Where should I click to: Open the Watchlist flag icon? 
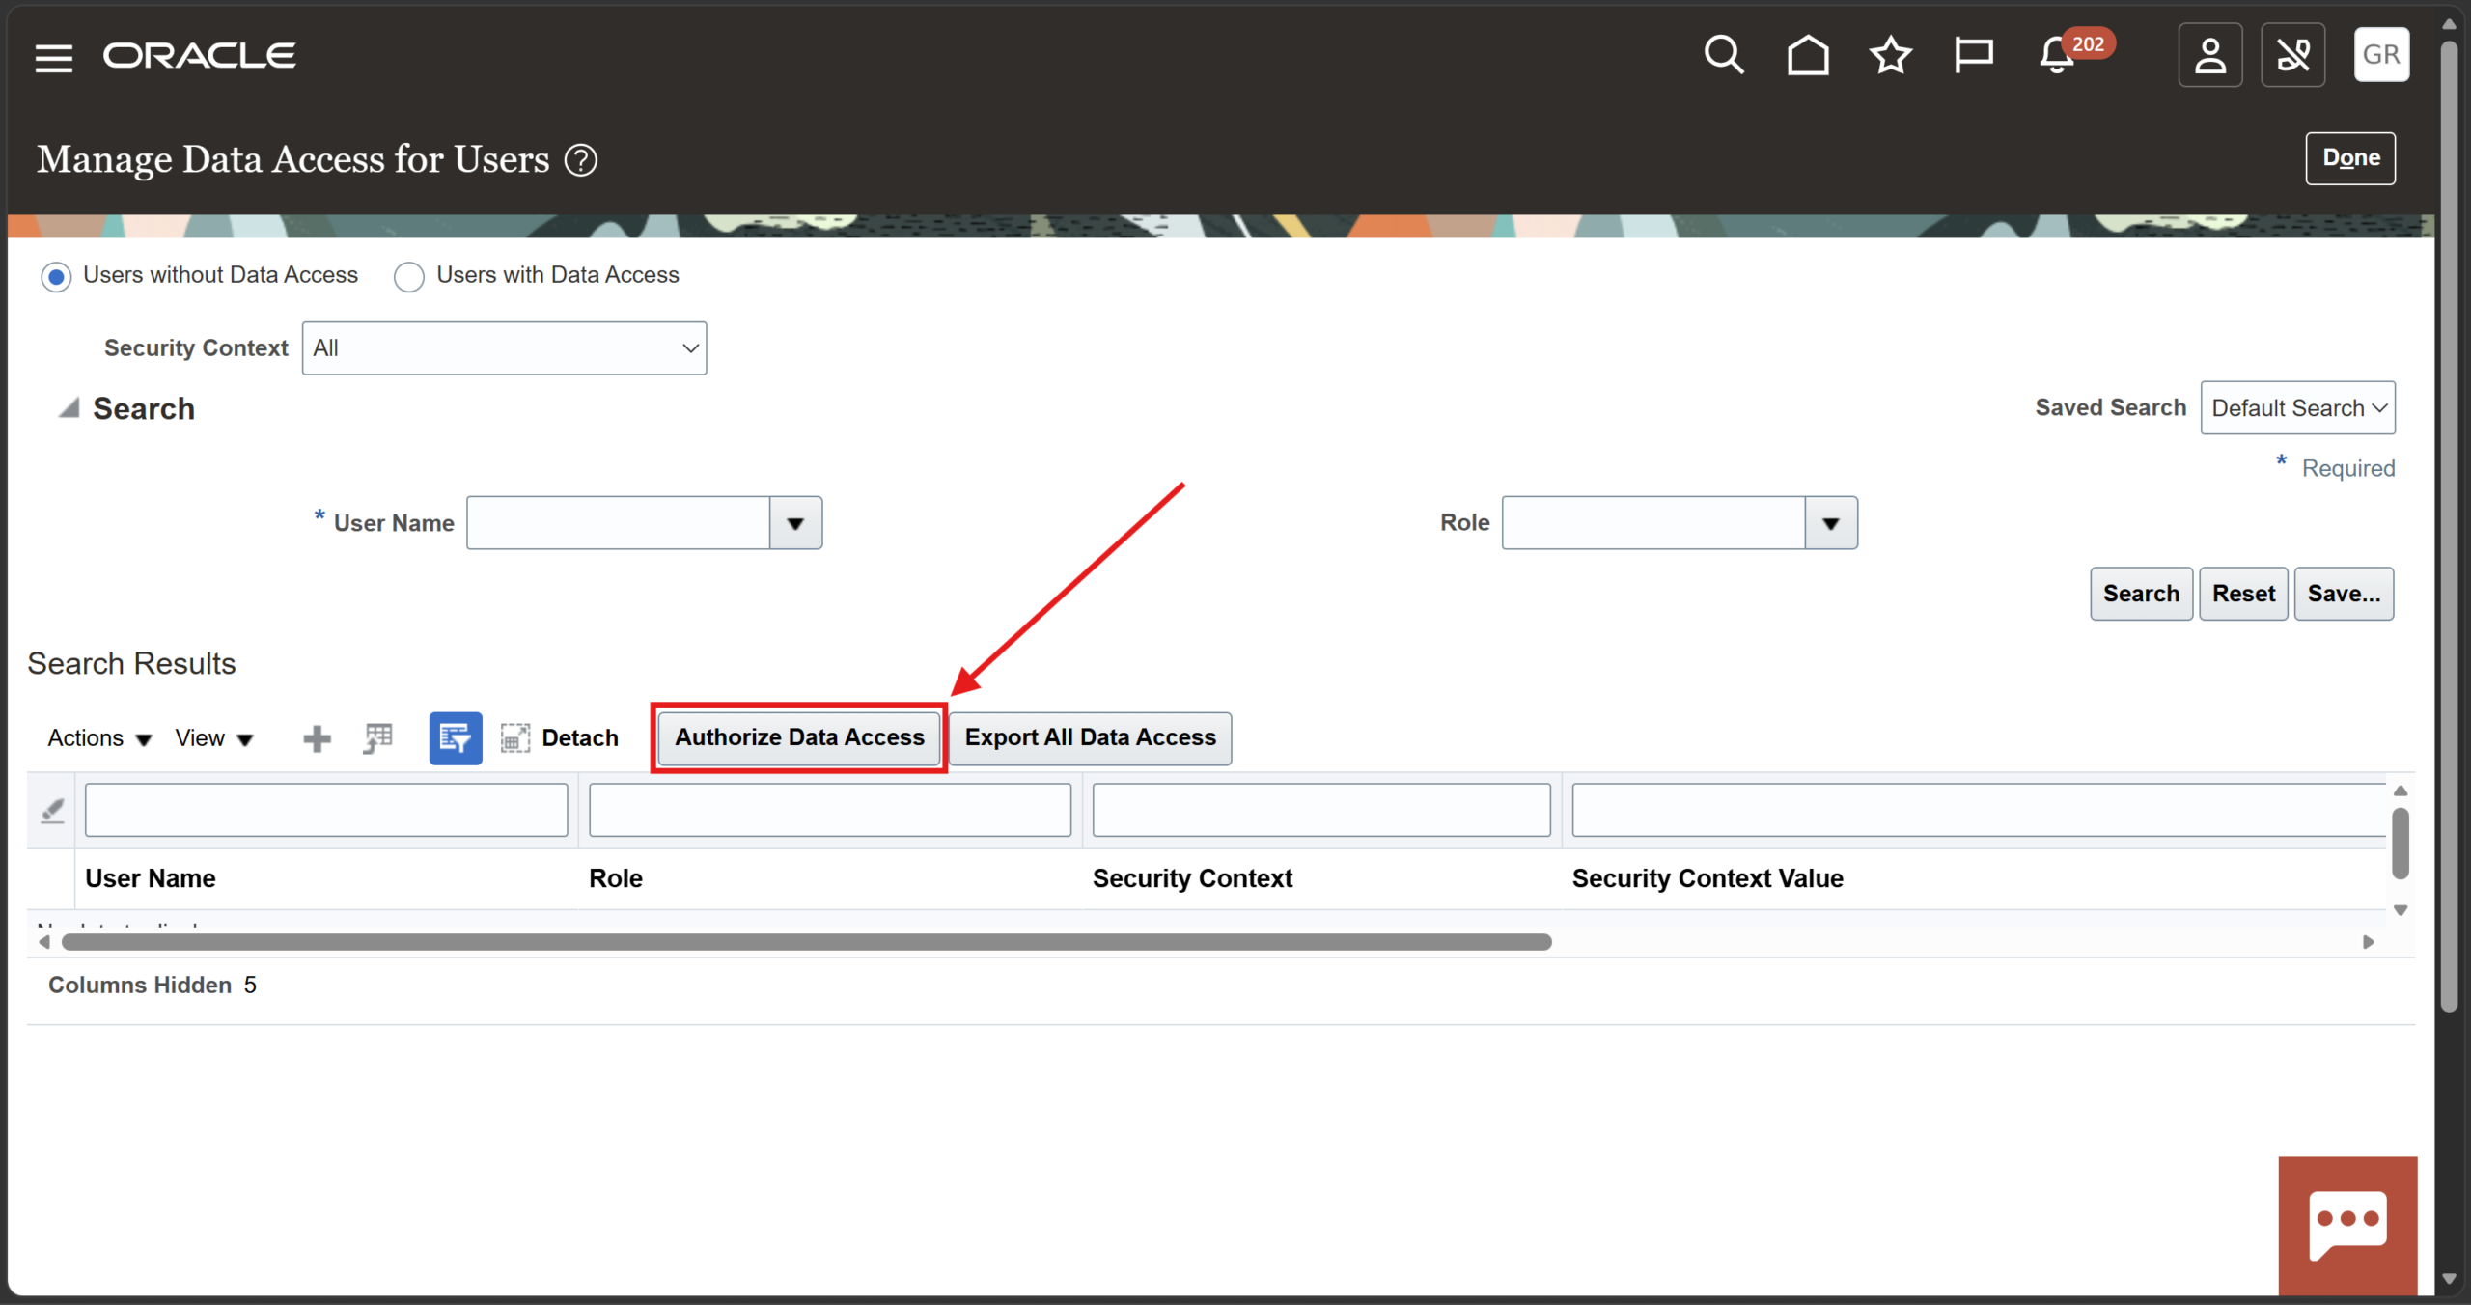[1973, 55]
